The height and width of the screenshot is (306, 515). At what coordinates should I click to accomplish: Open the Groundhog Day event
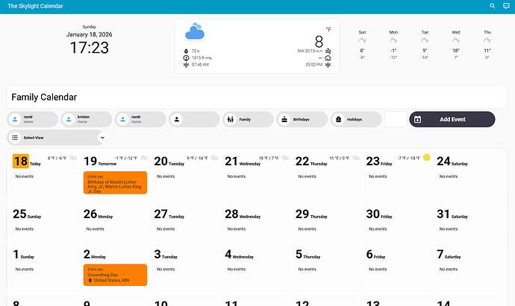tap(115, 275)
